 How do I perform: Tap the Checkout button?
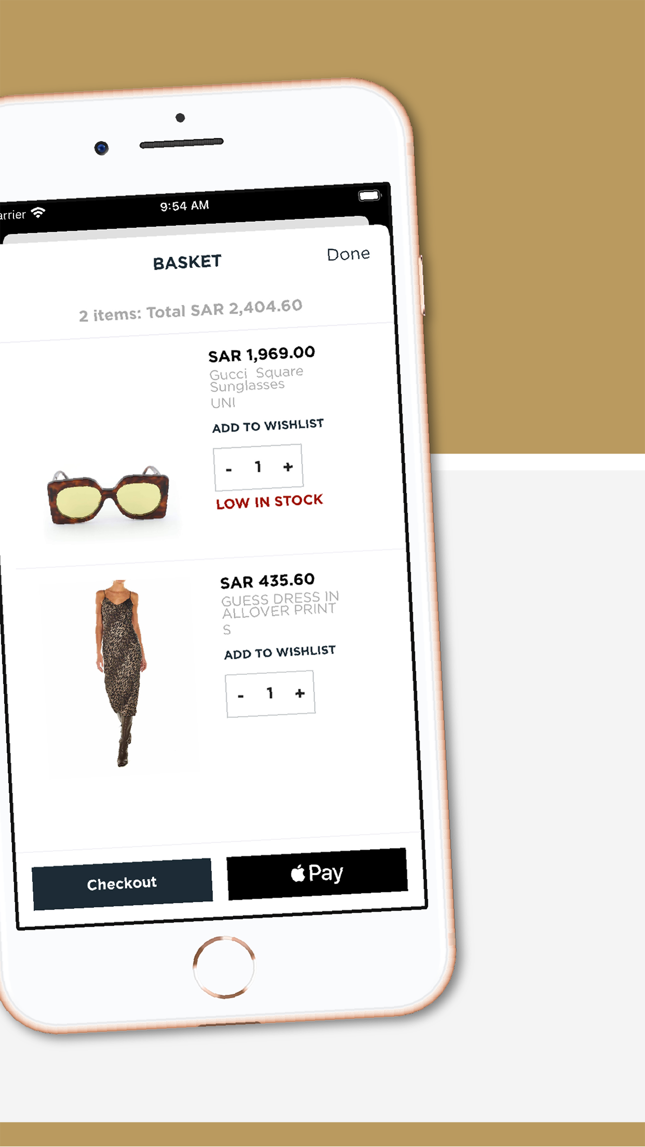(x=122, y=884)
